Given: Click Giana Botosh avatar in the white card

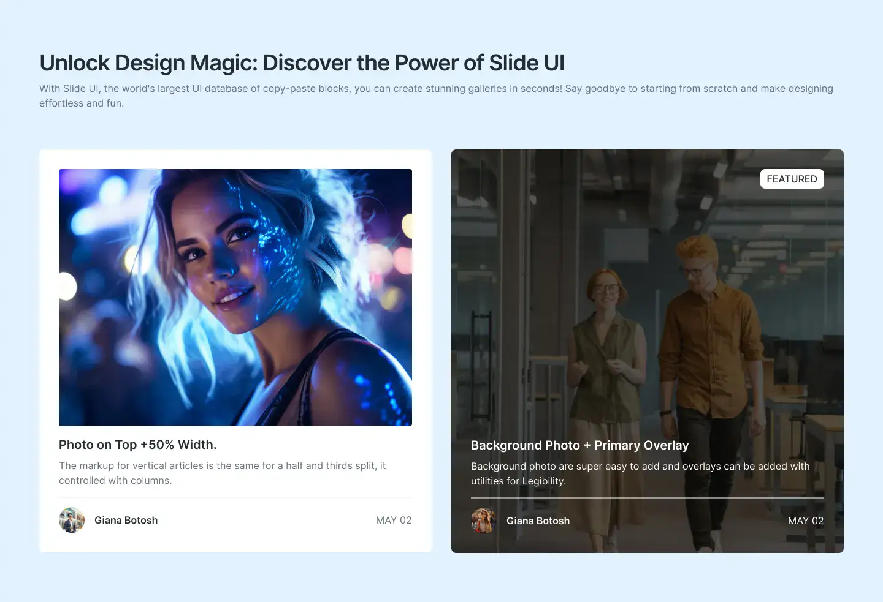Looking at the screenshot, I should tap(72, 520).
